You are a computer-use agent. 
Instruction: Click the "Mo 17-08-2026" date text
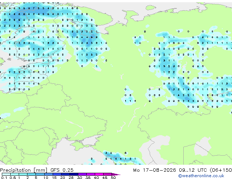154,170
